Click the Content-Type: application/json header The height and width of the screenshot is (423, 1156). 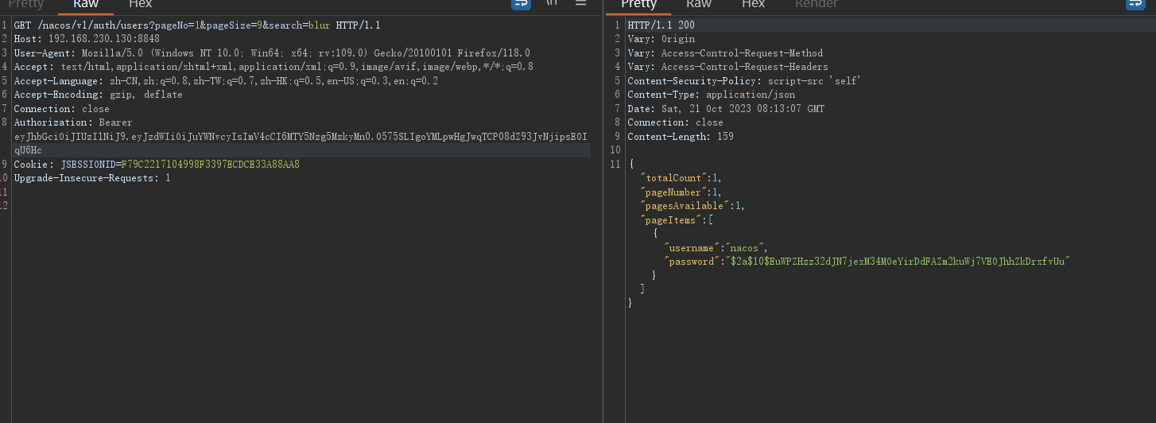point(711,95)
